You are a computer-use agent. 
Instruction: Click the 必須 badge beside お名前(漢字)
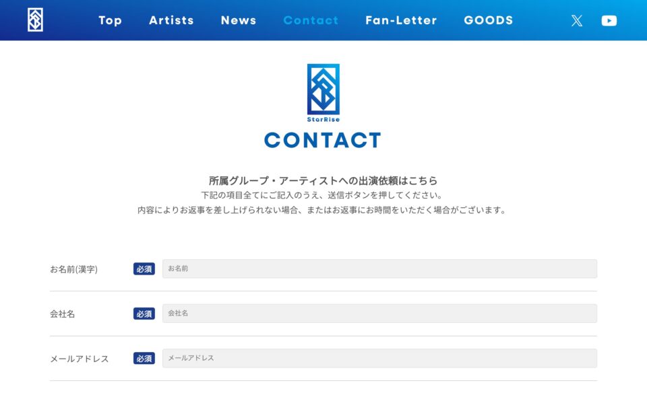click(x=144, y=269)
